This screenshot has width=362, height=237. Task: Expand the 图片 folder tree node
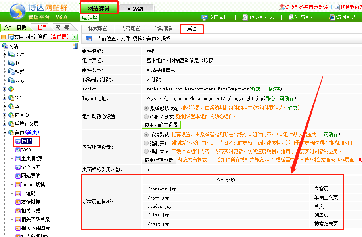pos(5,54)
